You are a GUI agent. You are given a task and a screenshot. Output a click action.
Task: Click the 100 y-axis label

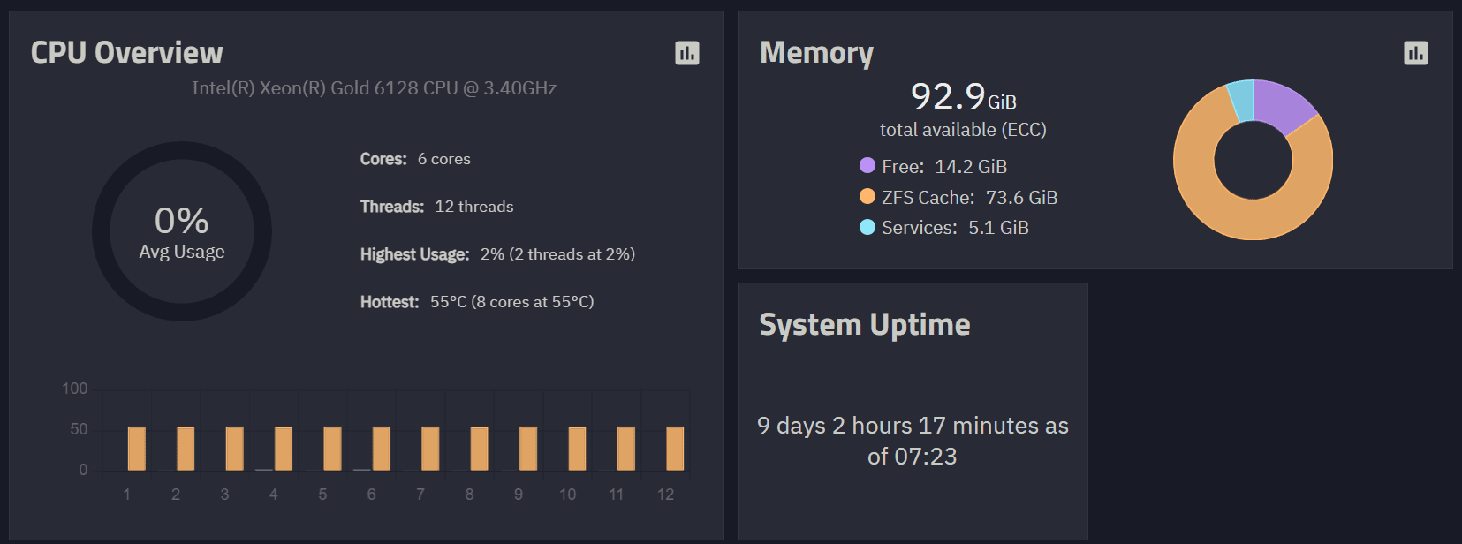tap(75, 389)
